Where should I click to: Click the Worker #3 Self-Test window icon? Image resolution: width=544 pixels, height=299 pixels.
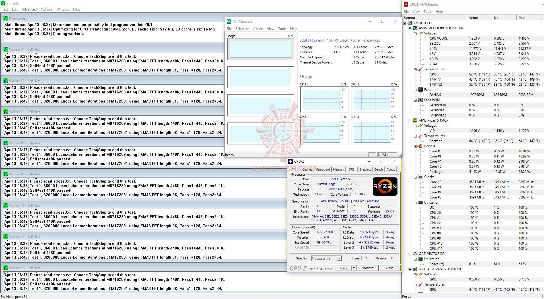tap(6, 112)
